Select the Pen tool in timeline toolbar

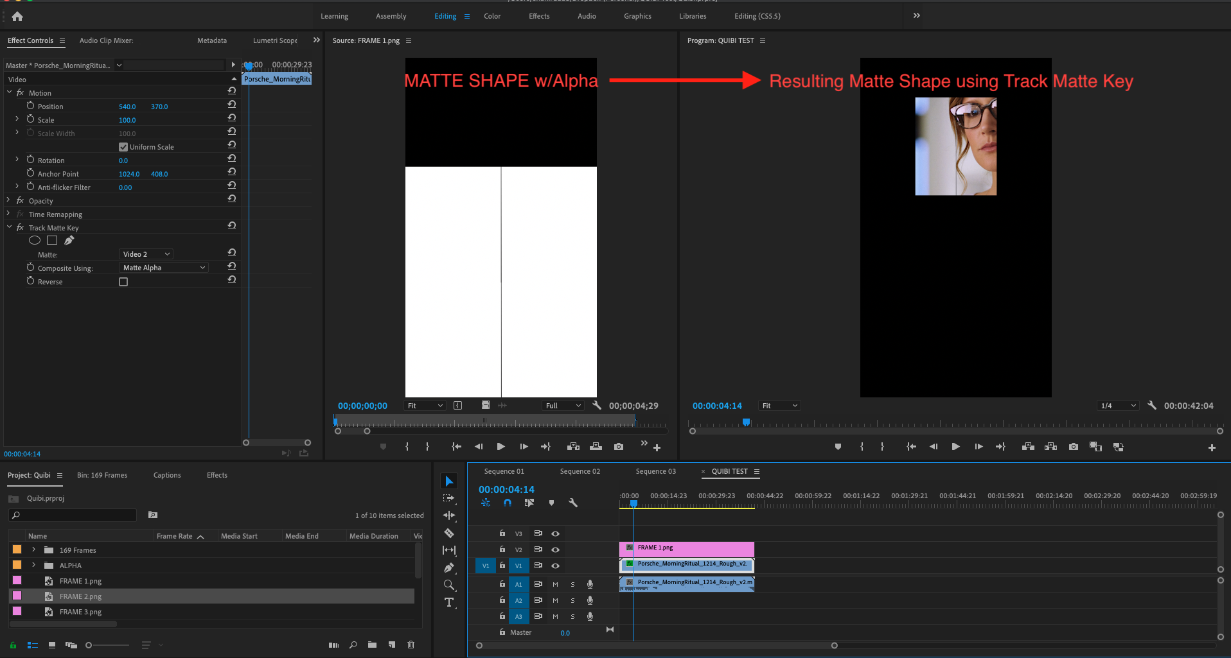(449, 567)
